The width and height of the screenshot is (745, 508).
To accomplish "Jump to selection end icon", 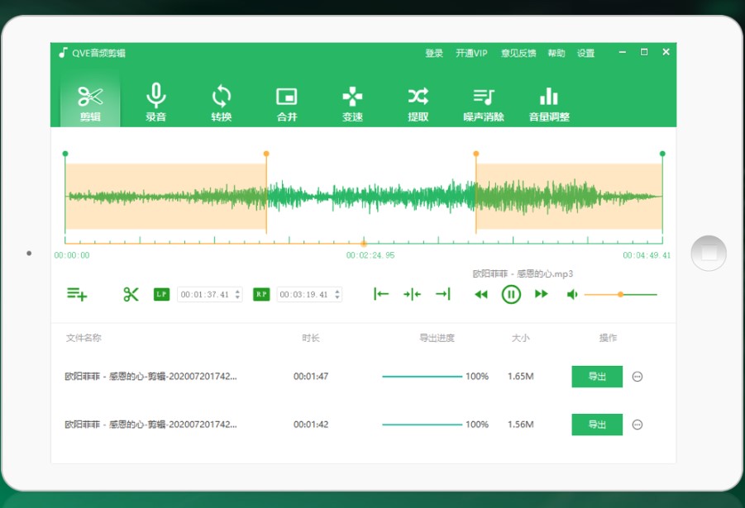I will (443, 294).
